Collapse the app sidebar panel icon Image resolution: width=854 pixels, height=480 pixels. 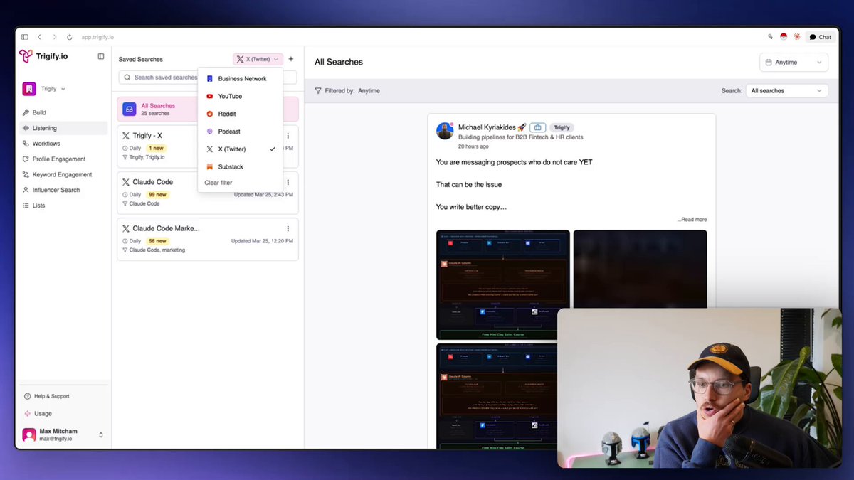point(101,56)
